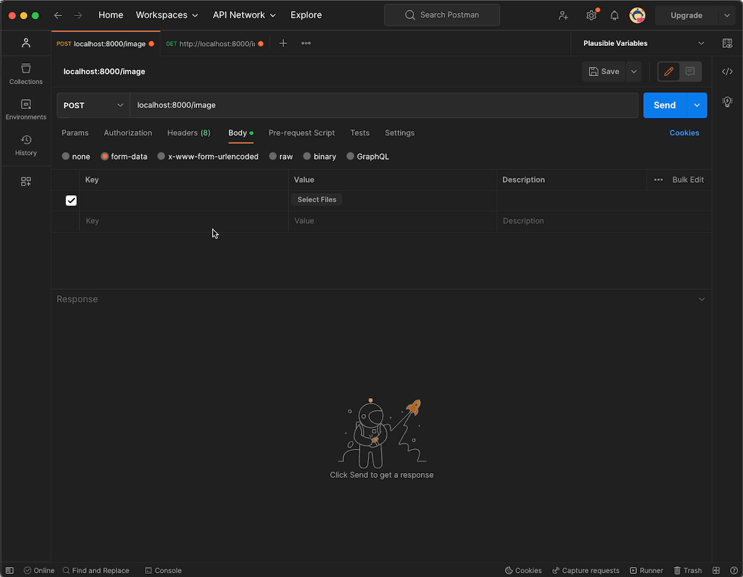Open the POST method dropdown
743x577 pixels.
pyautogui.click(x=93, y=105)
